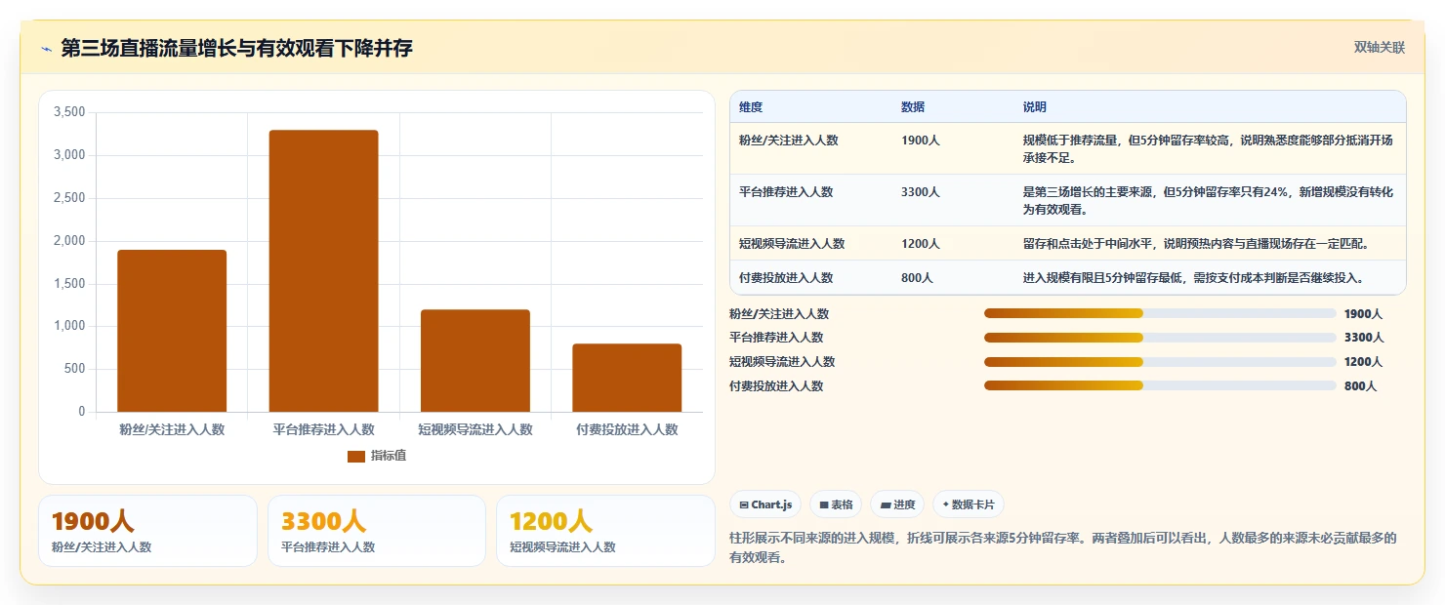Click the 2,000 y-axis tick label

[x=69, y=241]
